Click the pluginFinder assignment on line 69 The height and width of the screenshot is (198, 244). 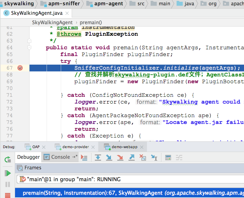point(159,81)
